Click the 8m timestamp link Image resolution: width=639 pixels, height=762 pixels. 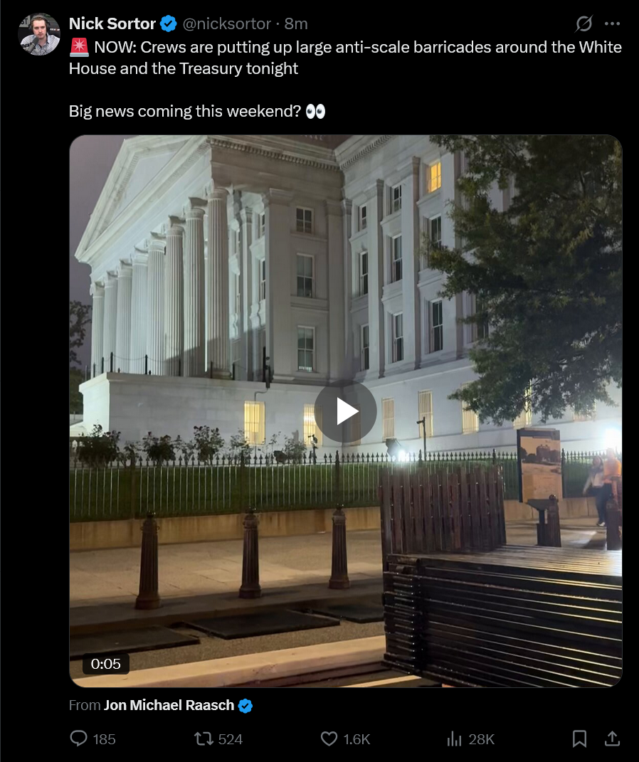[x=296, y=23]
